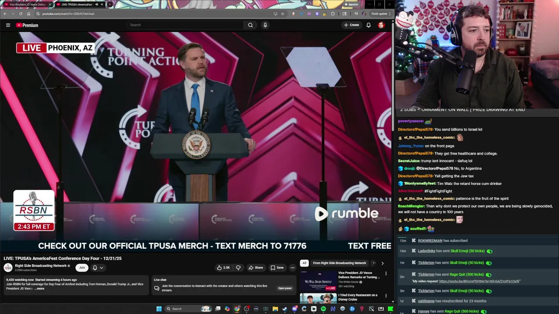The width and height of the screenshot is (559, 314).
Task: Click the RoachMongler username in chat
Action: 411,206
